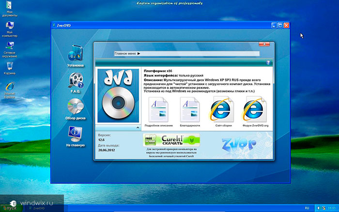The height and width of the screenshot is (212, 339).
Task: Open Мои документы desktop icon
Action: point(9,8)
